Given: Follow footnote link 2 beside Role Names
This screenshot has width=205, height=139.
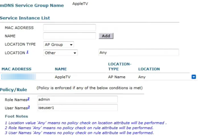Looking at the screenshot, I should pos(28,99).
